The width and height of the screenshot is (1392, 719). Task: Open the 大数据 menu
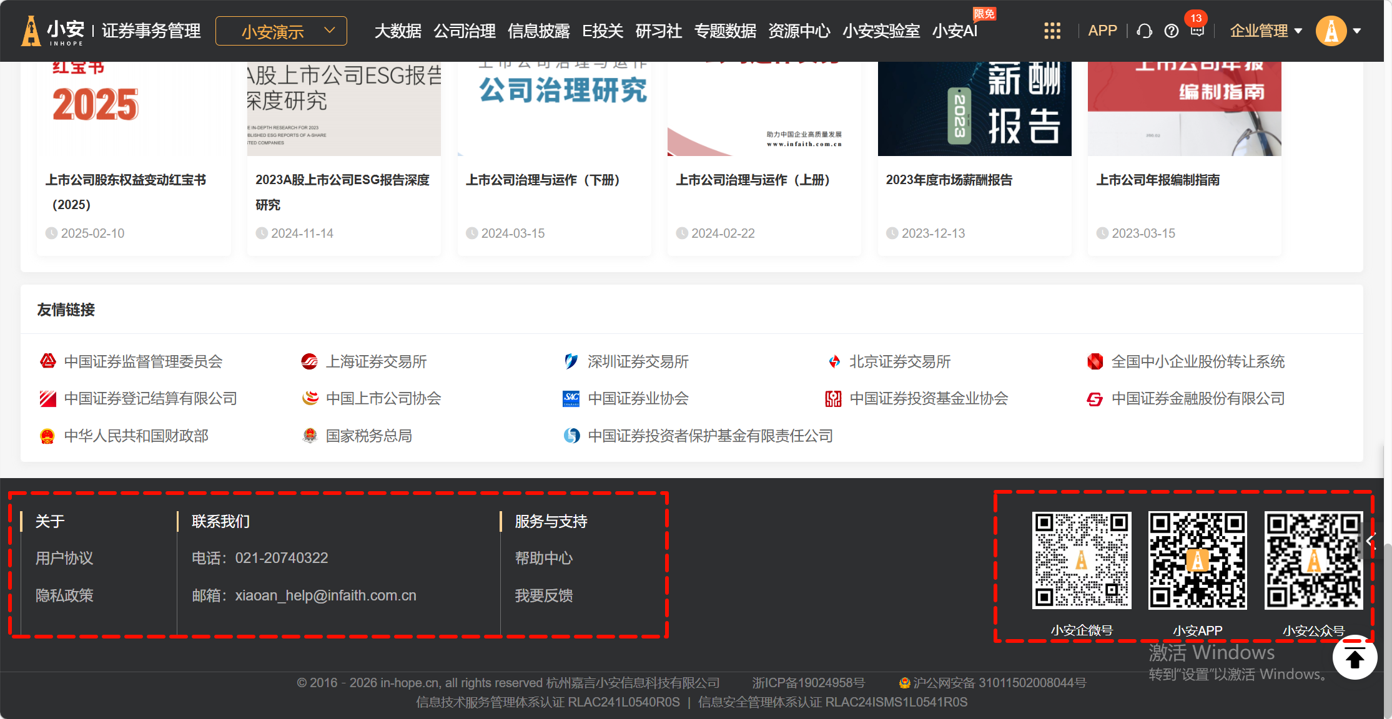point(398,31)
